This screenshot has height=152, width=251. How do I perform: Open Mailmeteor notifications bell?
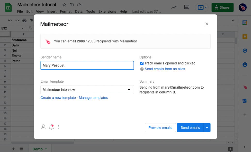coord(51,127)
